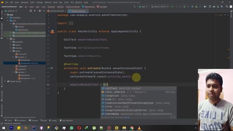
Task: Expand the drawable folder
Action: pos(11,42)
